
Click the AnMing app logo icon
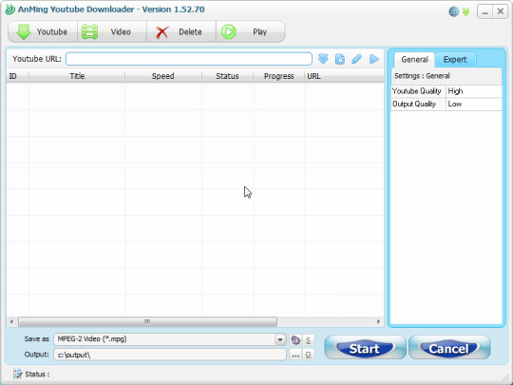(9, 9)
